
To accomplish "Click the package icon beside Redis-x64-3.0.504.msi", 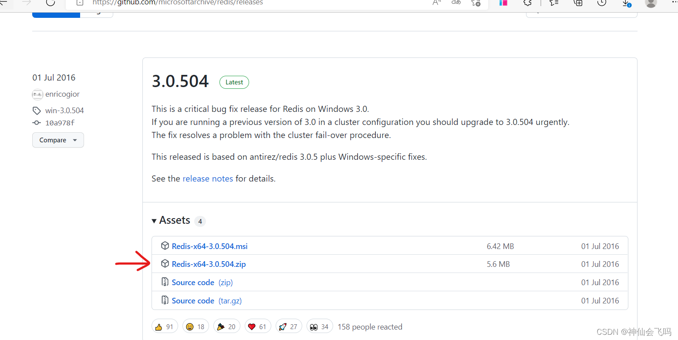I will [165, 246].
